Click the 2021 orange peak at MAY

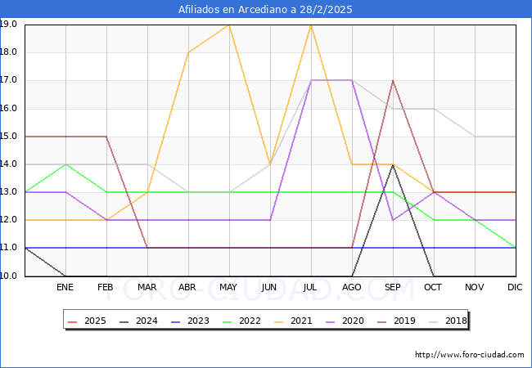(x=230, y=25)
